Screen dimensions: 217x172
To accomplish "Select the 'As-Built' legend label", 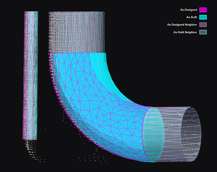I will click(192, 17).
